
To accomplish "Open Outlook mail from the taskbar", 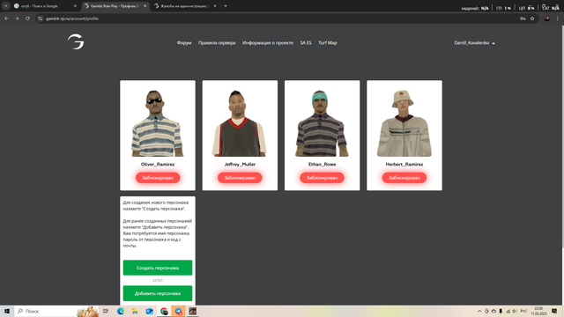I will pyautogui.click(x=149, y=311).
